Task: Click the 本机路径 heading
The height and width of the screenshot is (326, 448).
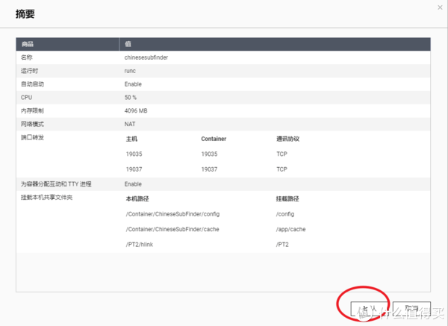Action: pos(137,199)
